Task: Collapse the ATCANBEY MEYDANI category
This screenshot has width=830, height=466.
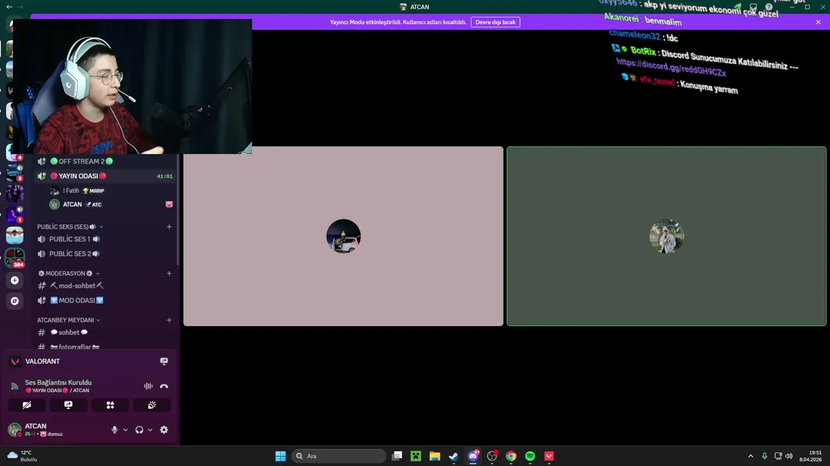Action: coord(69,320)
